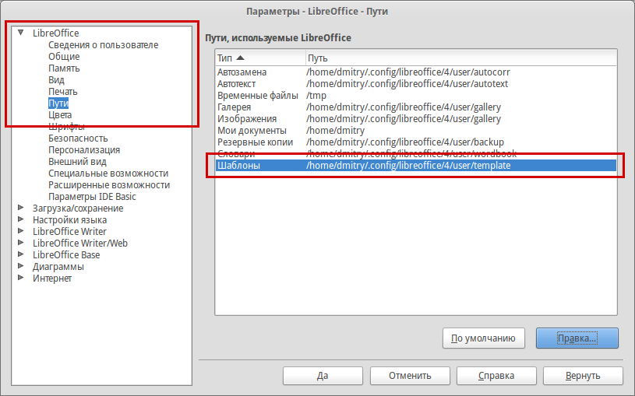Revert changes with Вернуть button
The image size is (635, 396).
[x=583, y=376]
